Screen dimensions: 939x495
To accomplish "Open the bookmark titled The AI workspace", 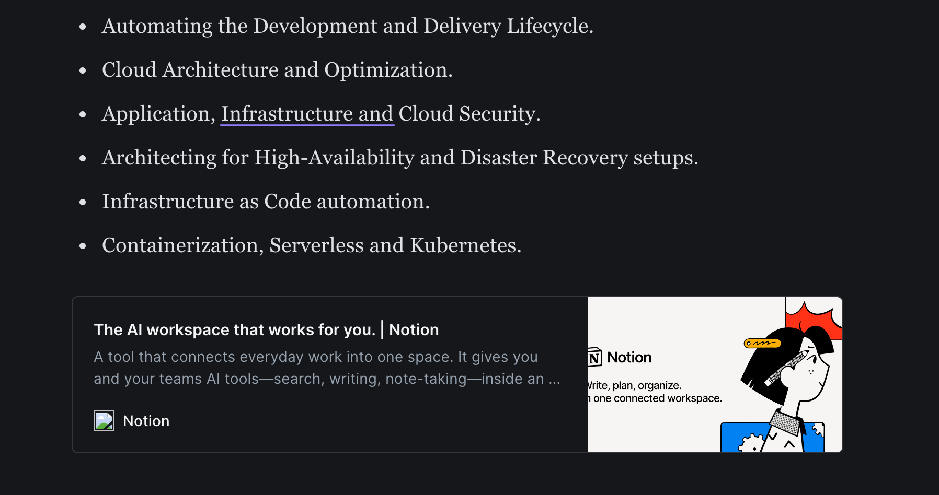I will [266, 329].
